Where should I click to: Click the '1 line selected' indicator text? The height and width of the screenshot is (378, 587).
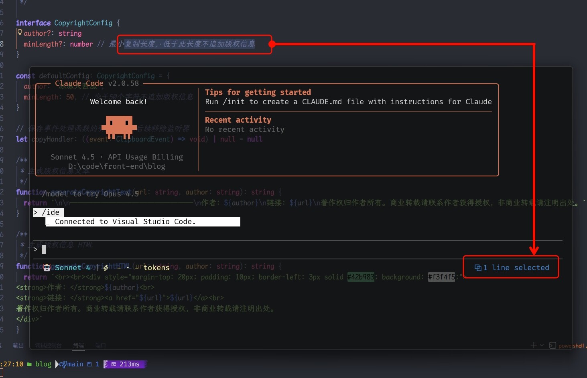pyautogui.click(x=516, y=268)
